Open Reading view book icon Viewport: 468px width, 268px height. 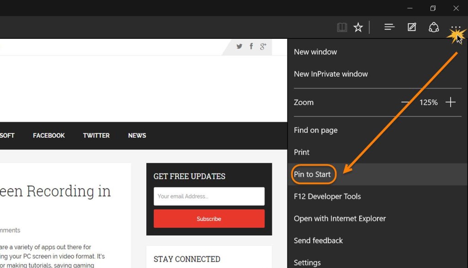pyautogui.click(x=342, y=27)
